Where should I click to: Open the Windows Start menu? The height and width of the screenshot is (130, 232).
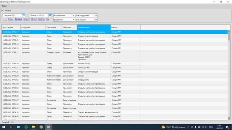4,127
